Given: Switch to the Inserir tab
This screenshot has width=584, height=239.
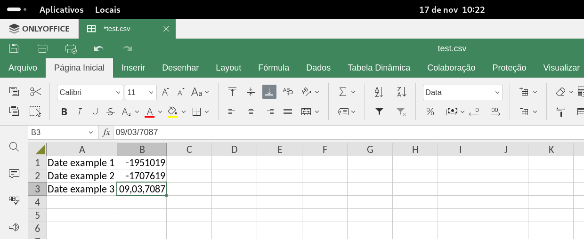Looking at the screenshot, I should [133, 68].
